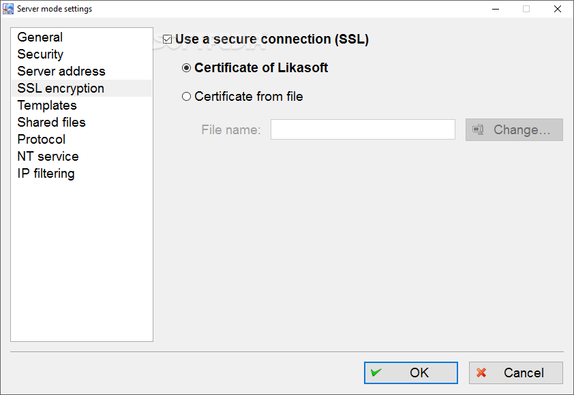Confirm settings with the OK button
Viewport: 574px width, 395px height.
[411, 373]
